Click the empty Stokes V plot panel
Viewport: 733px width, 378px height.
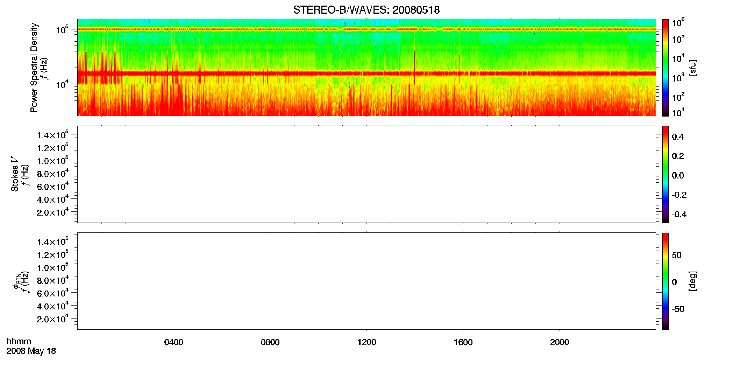(366, 174)
